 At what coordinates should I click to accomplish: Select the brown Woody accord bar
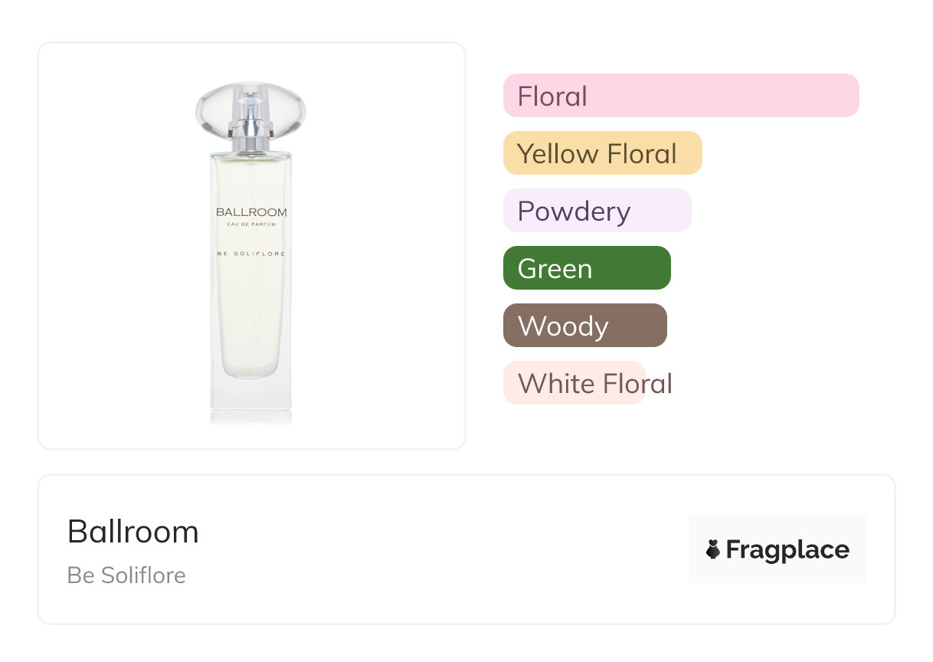point(584,326)
